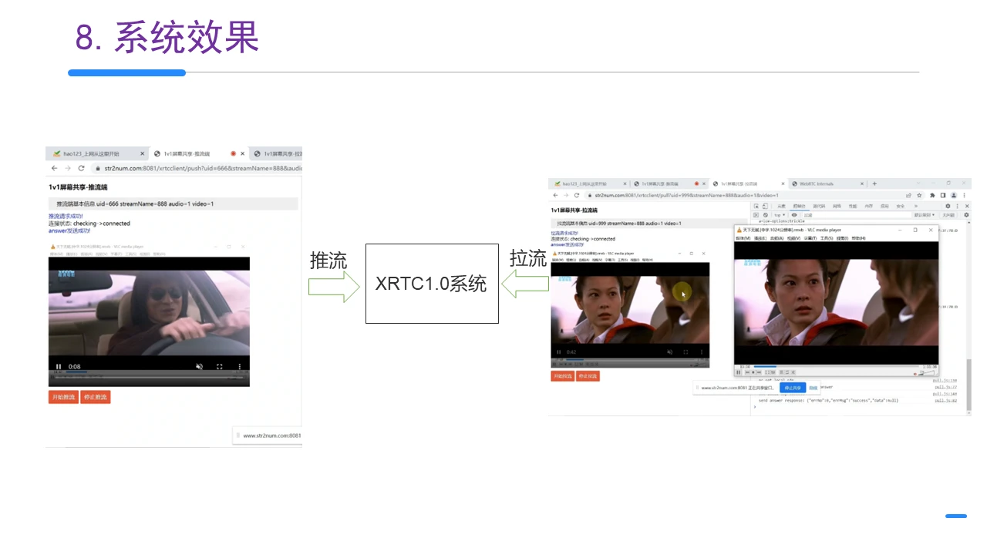The width and height of the screenshot is (987, 555).
Task: Close the hao123 tab in left browser
Action: pyautogui.click(x=142, y=153)
